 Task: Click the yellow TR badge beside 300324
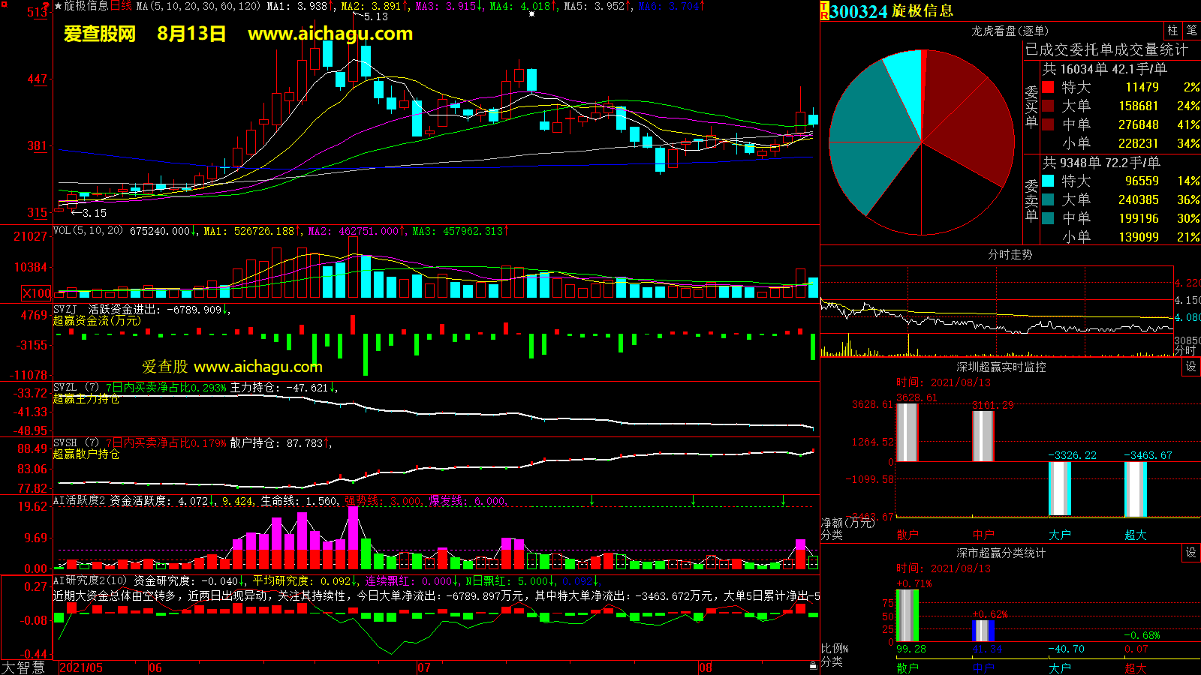[x=824, y=11]
